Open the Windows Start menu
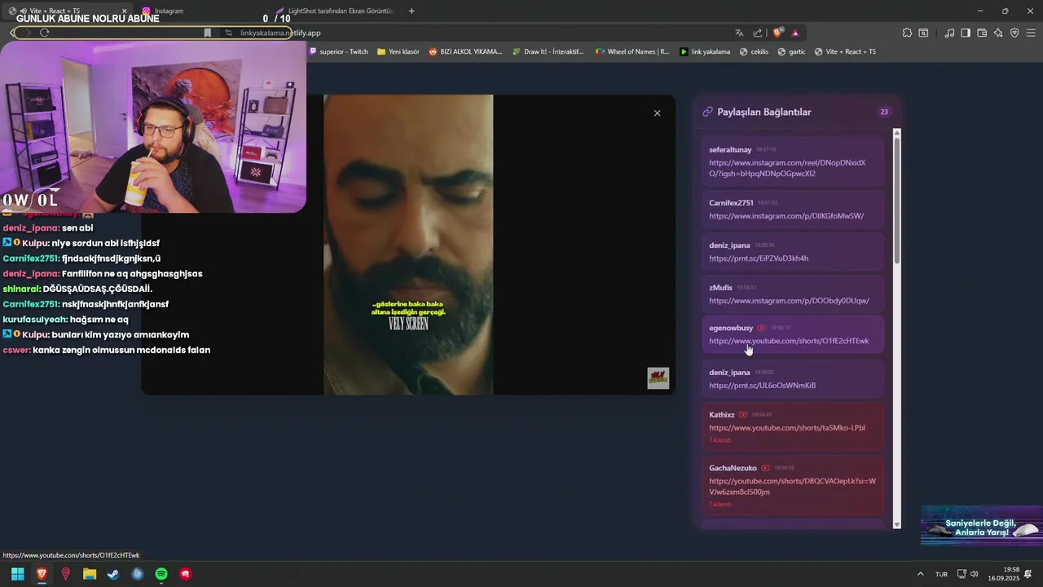 (x=17, y=574)
